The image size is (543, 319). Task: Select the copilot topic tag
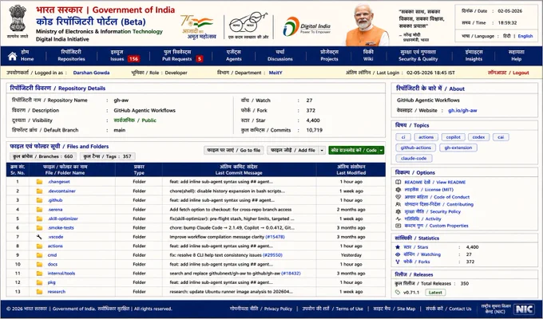click(453, 137)
